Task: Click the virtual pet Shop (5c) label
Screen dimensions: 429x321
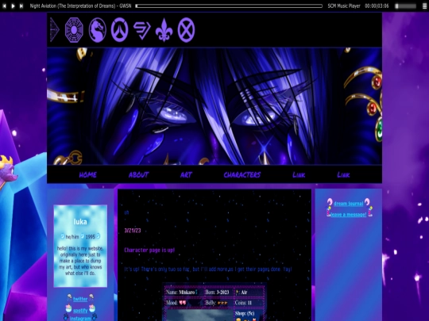Action: pos(245,313)
